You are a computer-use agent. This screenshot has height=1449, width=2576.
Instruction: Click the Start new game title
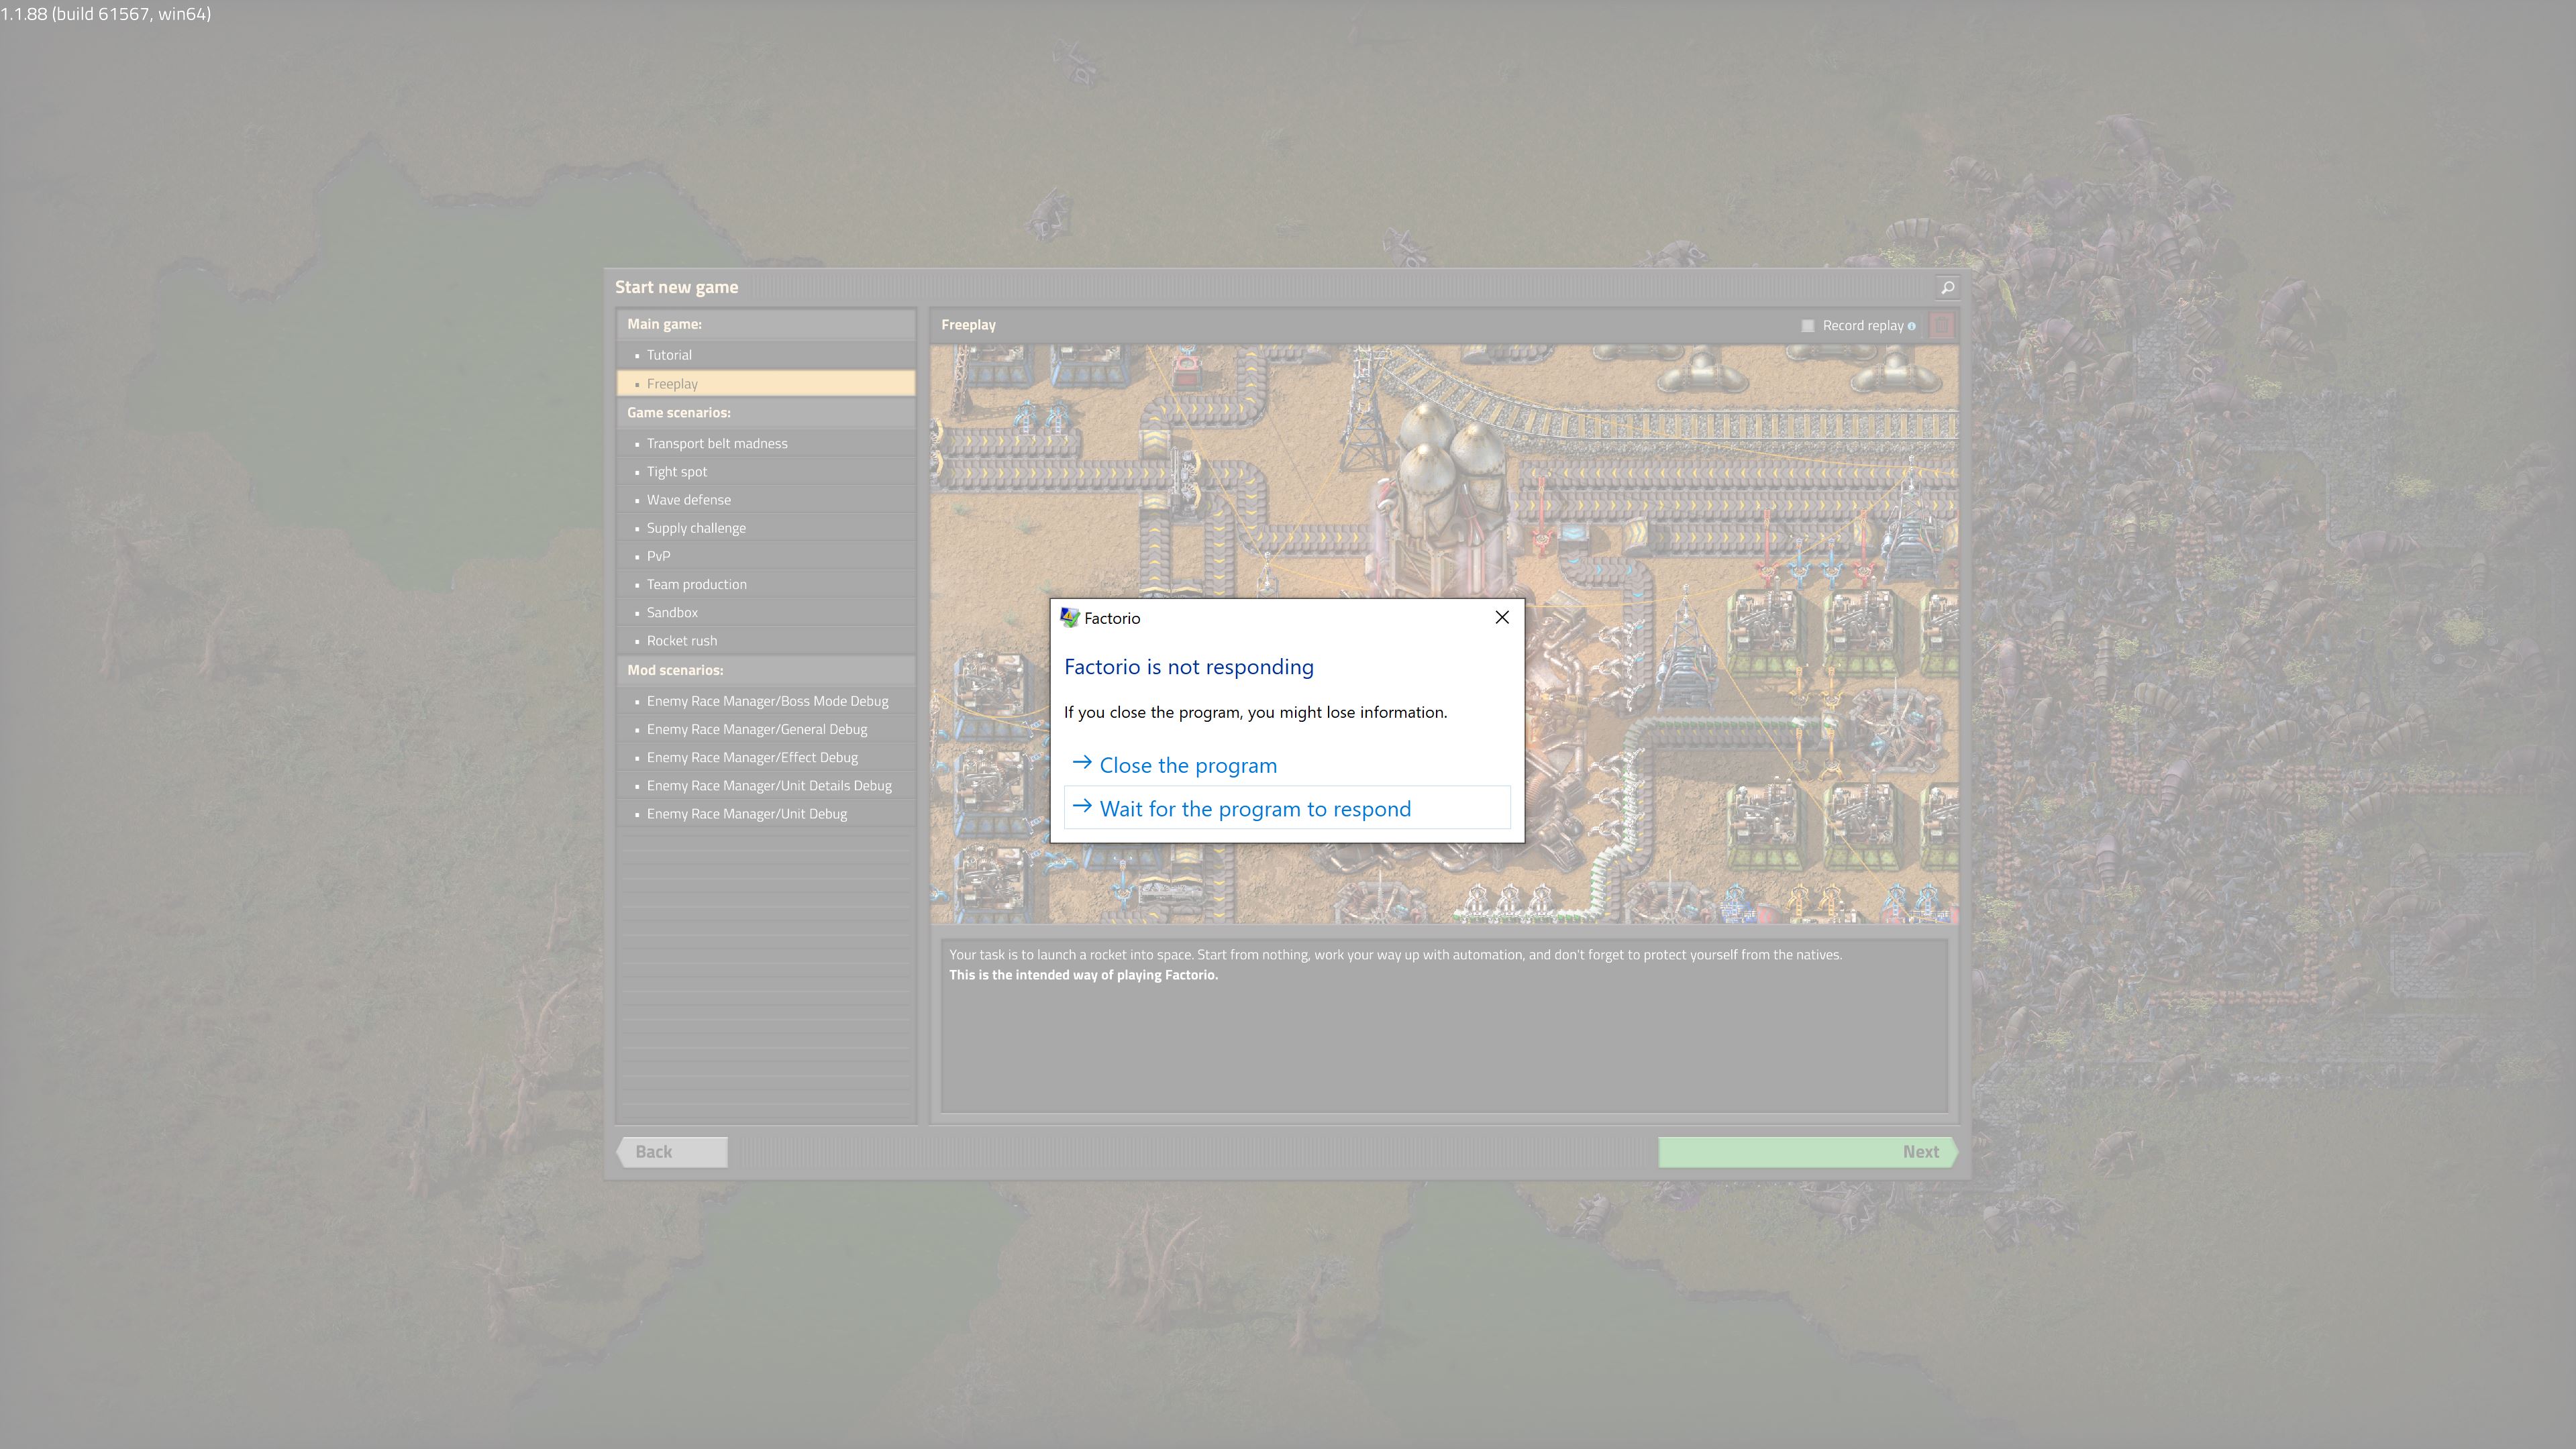[x=677, y=288]
